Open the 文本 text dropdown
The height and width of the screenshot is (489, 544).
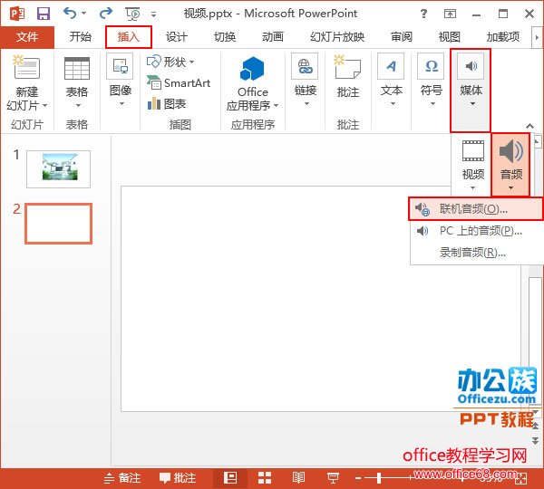pos(392,81)
